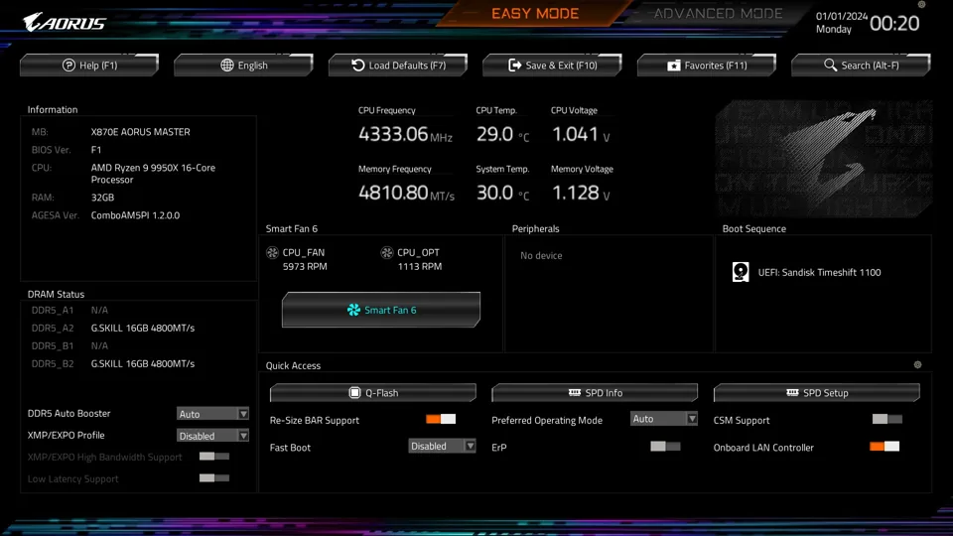Click the Favorites star folder icon

pos(673,66)
